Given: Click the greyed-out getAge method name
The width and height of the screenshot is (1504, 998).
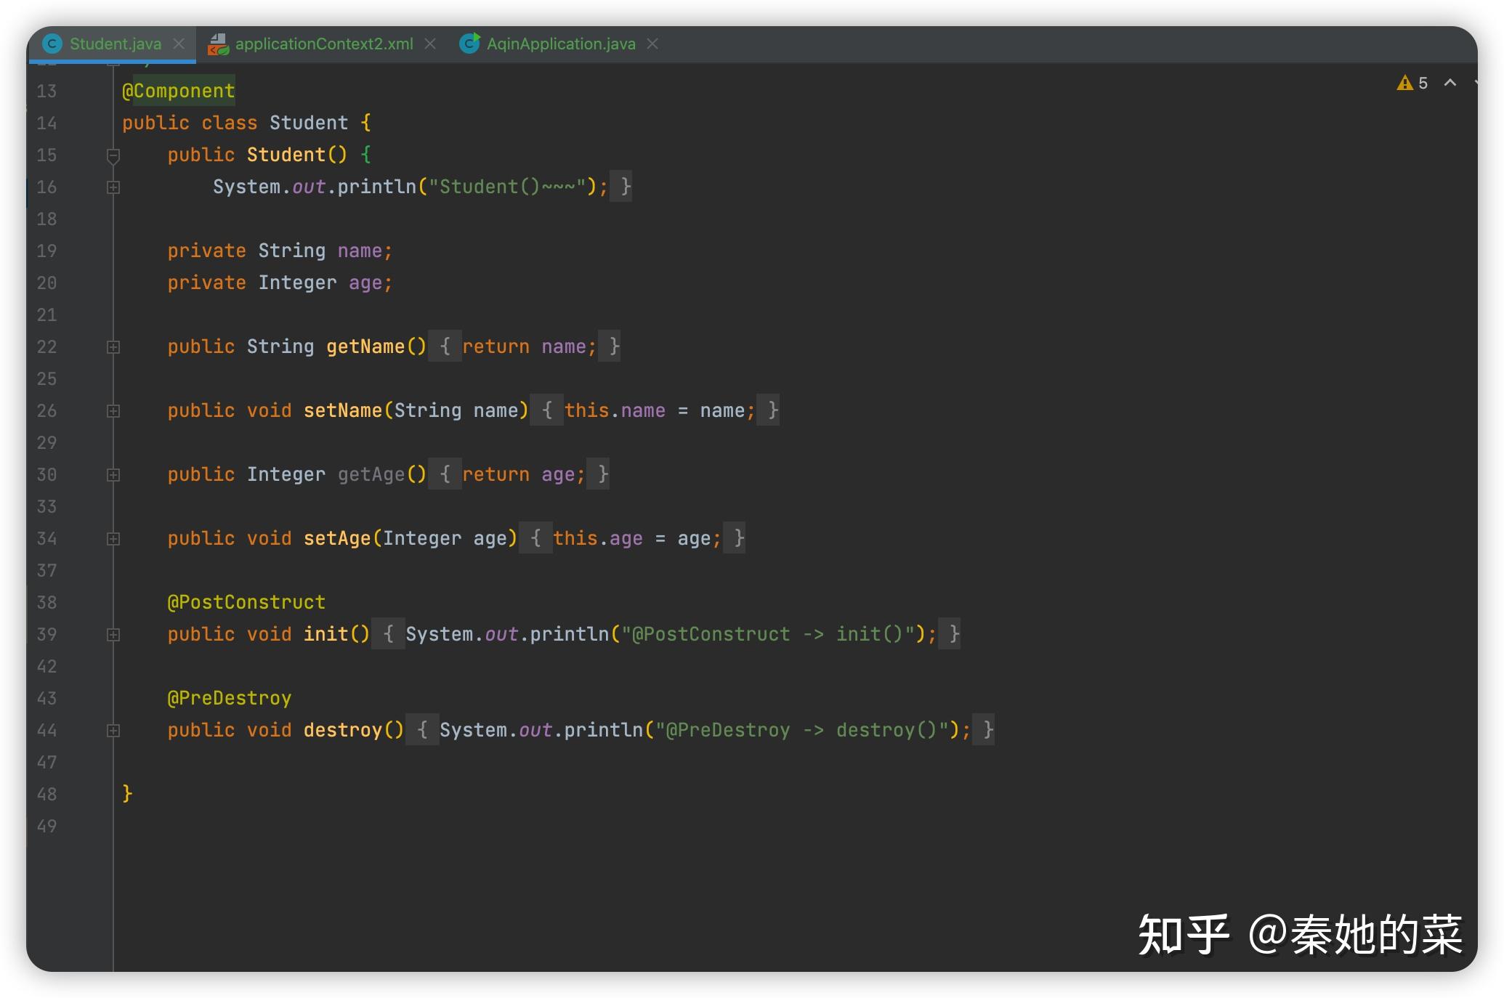Looking at the screenshot, I should [371, 474].
